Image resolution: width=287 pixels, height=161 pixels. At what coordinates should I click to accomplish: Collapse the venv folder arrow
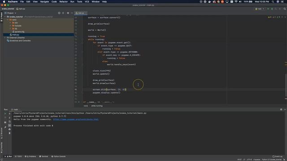tap(8, 20)
